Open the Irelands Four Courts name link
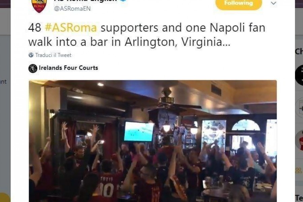Viewport: 303px width, 202px height. tap(68, 68)
